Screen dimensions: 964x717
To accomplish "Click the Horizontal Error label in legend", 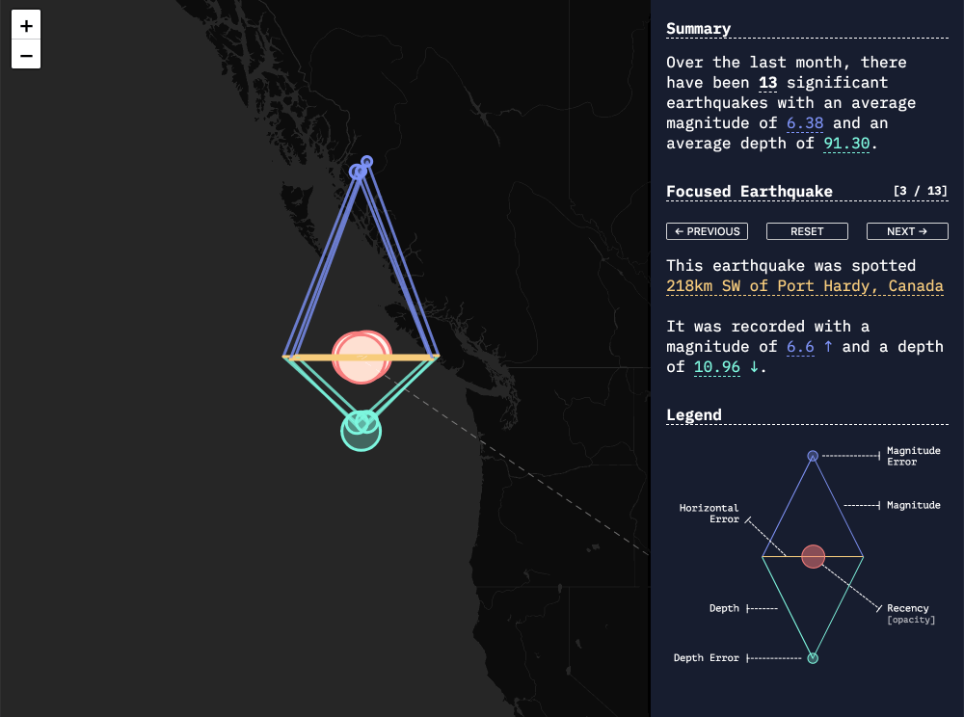I will click(x=709, y=513).
